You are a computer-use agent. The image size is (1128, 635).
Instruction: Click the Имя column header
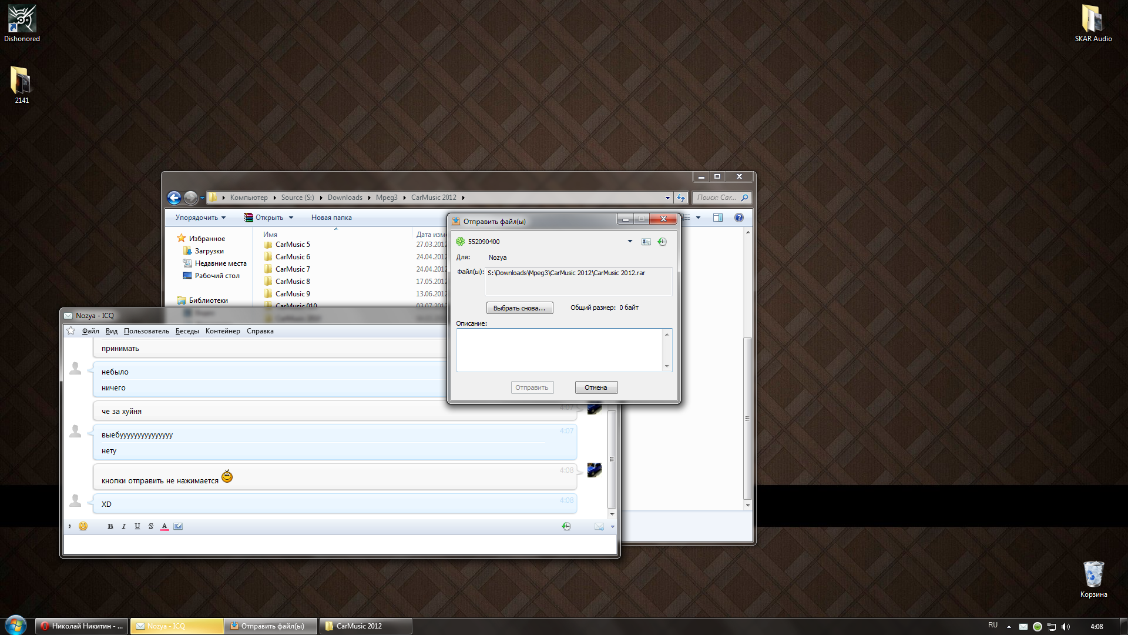pos(270,235)
